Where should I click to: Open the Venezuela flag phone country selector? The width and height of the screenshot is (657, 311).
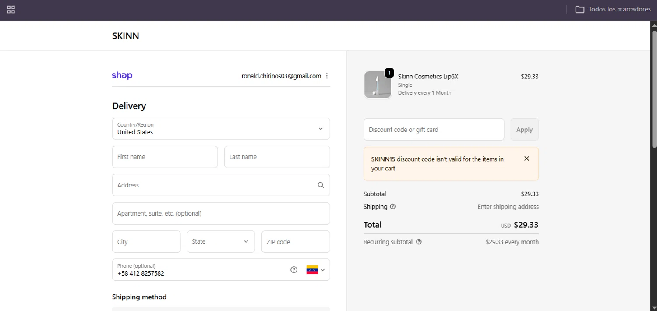315,270
